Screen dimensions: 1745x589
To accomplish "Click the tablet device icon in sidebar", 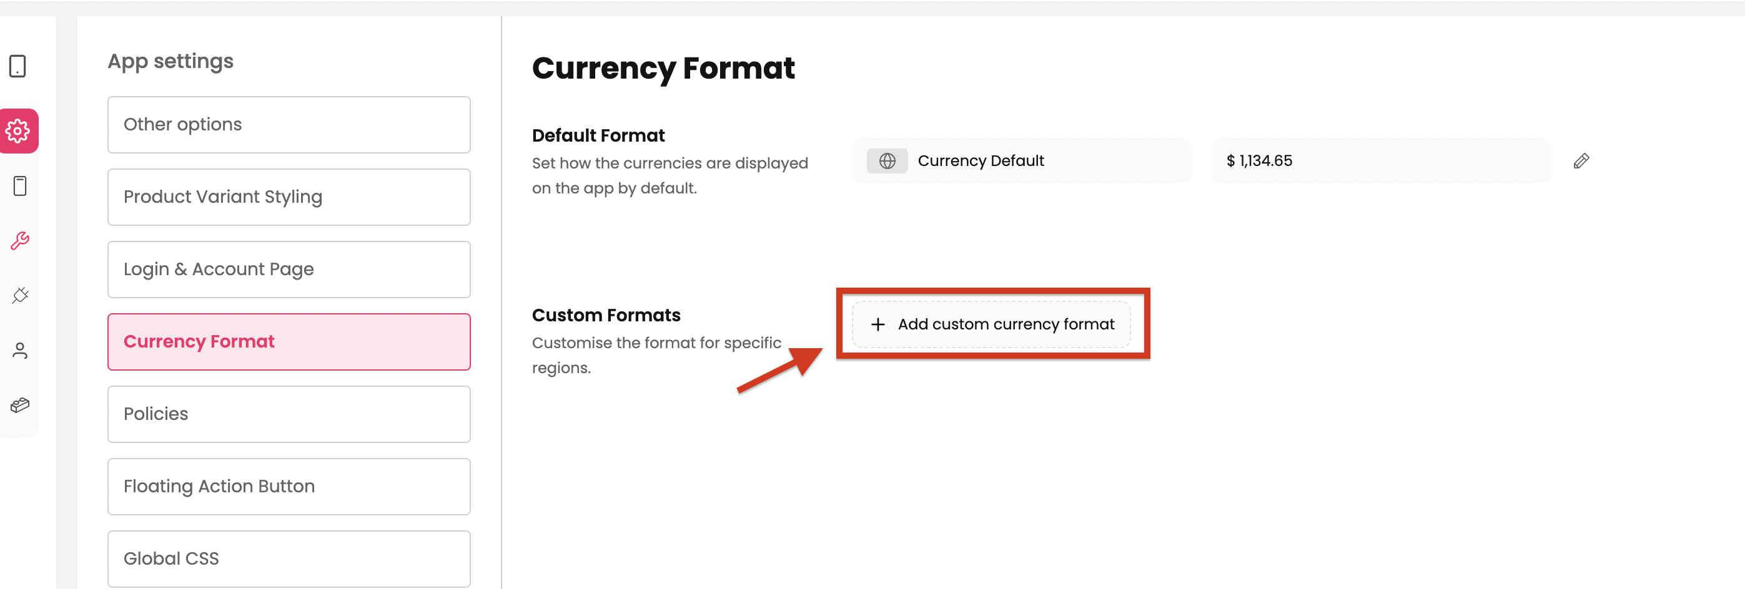I will (17, 66).
